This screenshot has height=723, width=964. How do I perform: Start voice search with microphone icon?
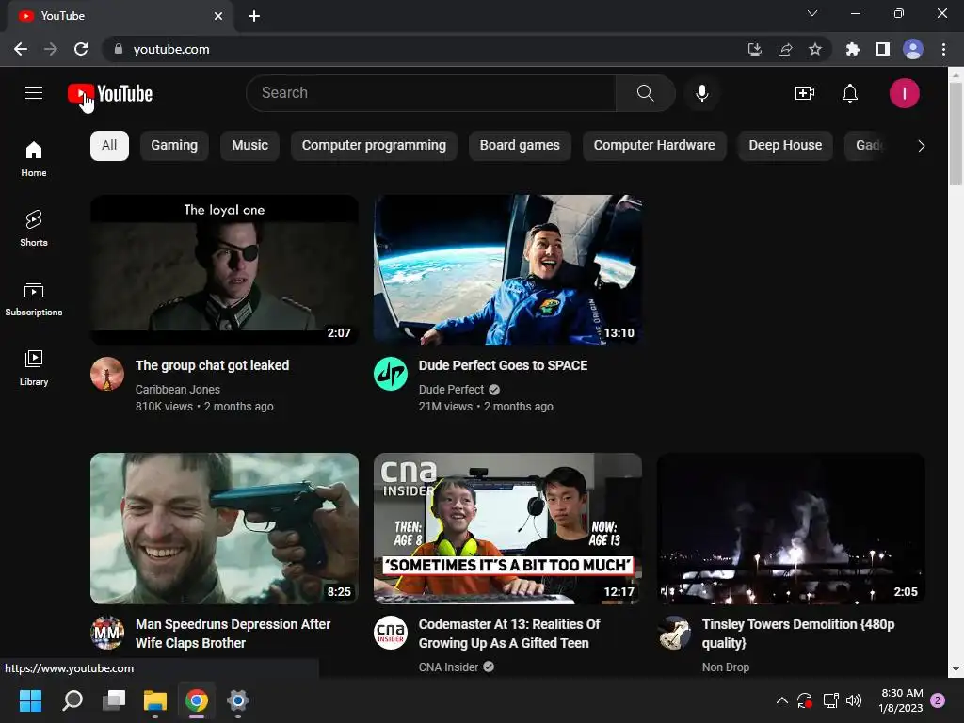pyautogui.click(x=701, y=93)
